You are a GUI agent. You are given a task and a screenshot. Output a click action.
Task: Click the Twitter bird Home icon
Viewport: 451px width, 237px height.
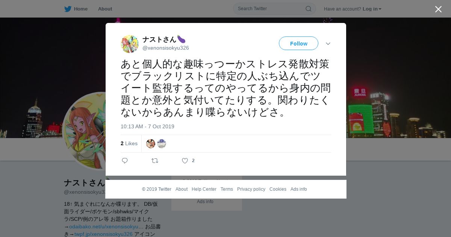[68, 9]
